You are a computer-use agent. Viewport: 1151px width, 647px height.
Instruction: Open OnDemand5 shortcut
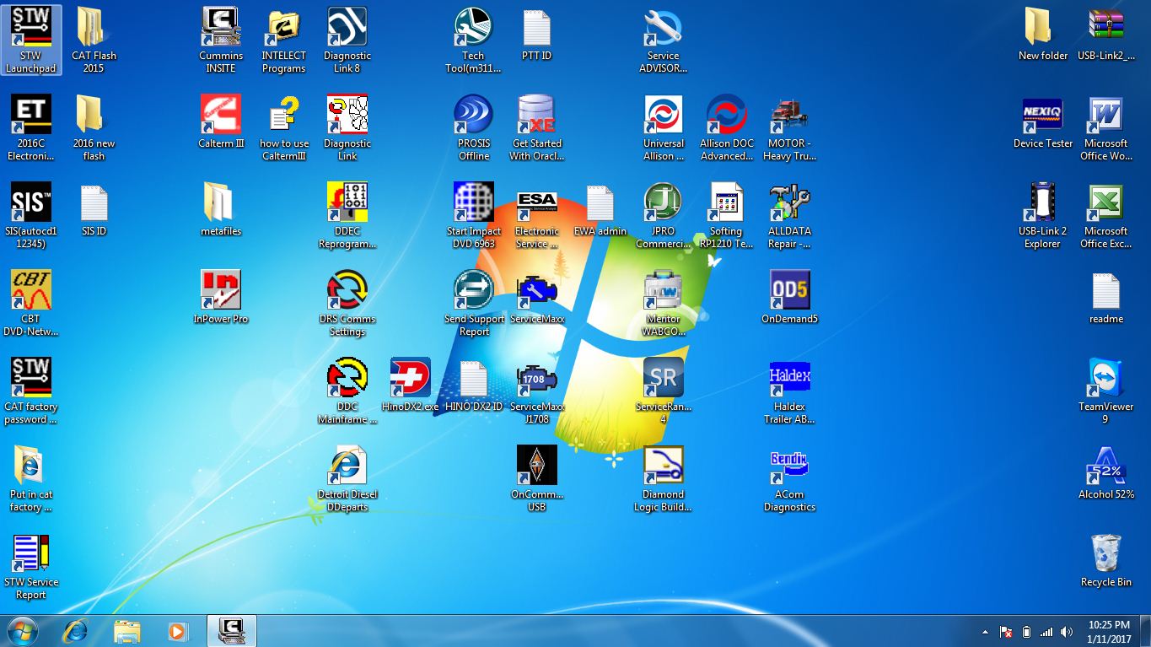[789, 297]
